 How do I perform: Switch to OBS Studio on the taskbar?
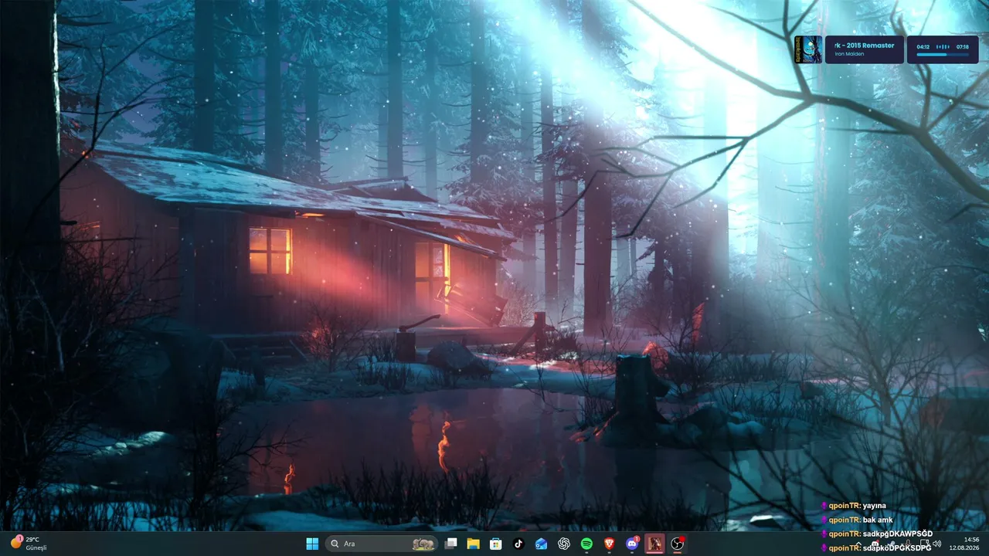(x=678, y=544)
